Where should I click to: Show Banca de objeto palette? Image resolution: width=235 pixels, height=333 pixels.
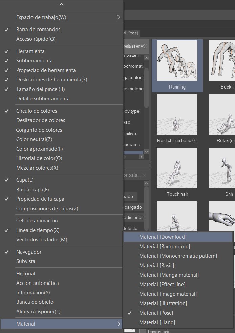click(x=62, y=302)
